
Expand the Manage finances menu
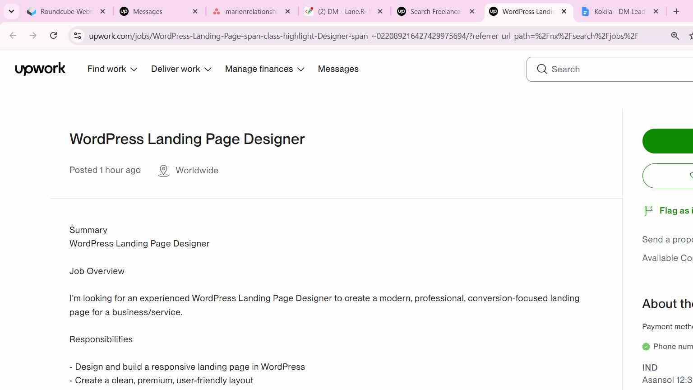coord(265,69)
